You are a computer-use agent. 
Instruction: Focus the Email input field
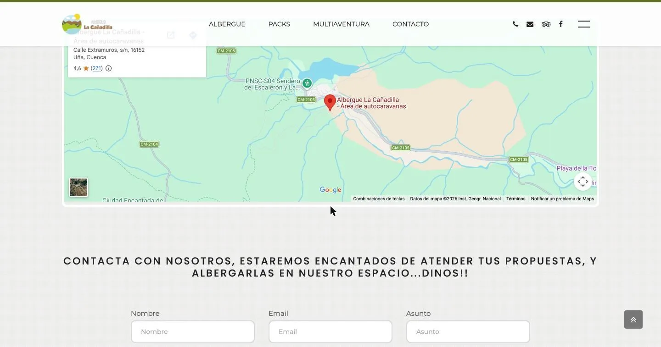pos(330,331)
